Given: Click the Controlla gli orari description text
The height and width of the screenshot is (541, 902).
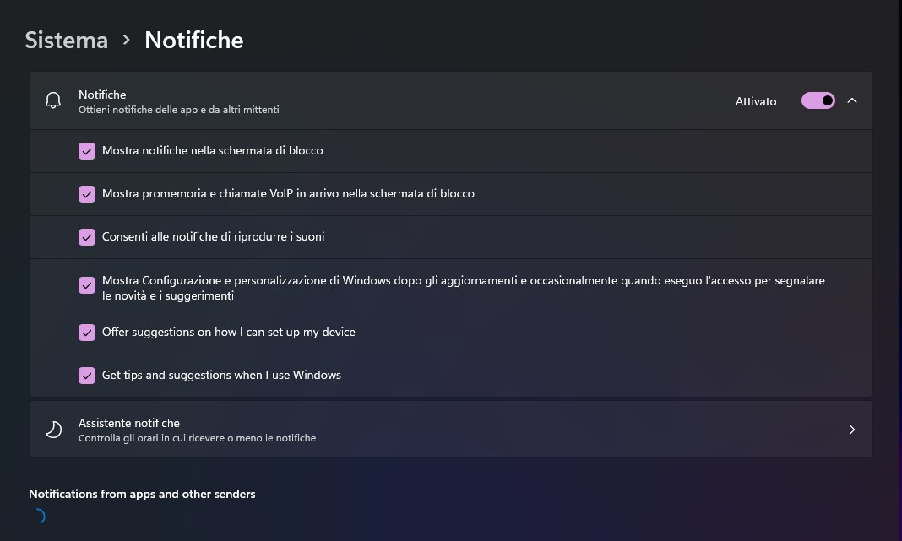Looking at the screenshot, I should click(197, 438).
